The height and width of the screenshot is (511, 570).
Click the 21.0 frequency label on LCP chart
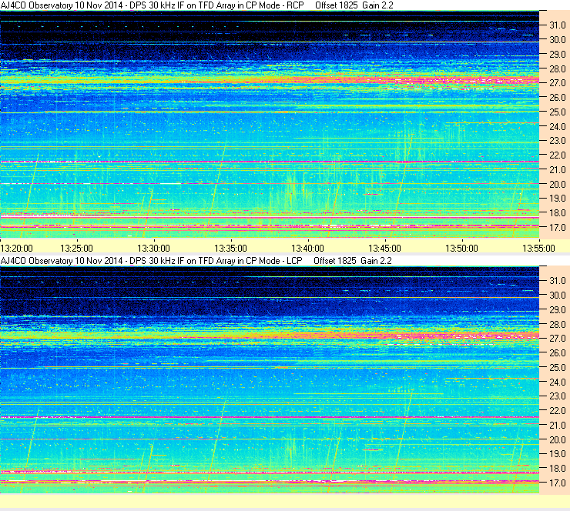pos(558,426)
